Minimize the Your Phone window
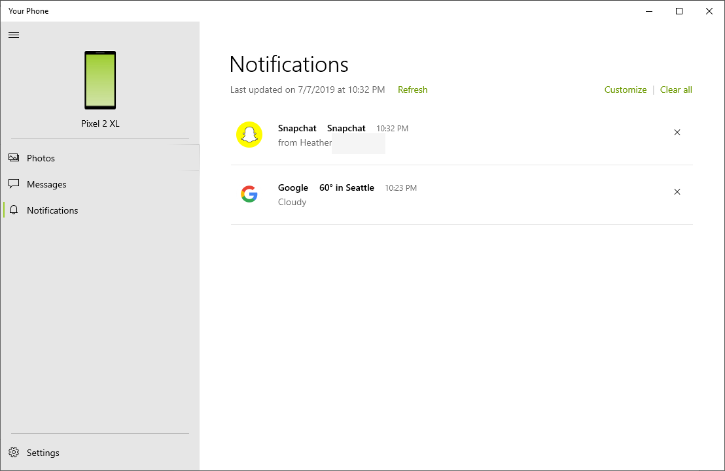Image resolution: width=725 pixels, height=471 pixels. [x=649, y=11]
